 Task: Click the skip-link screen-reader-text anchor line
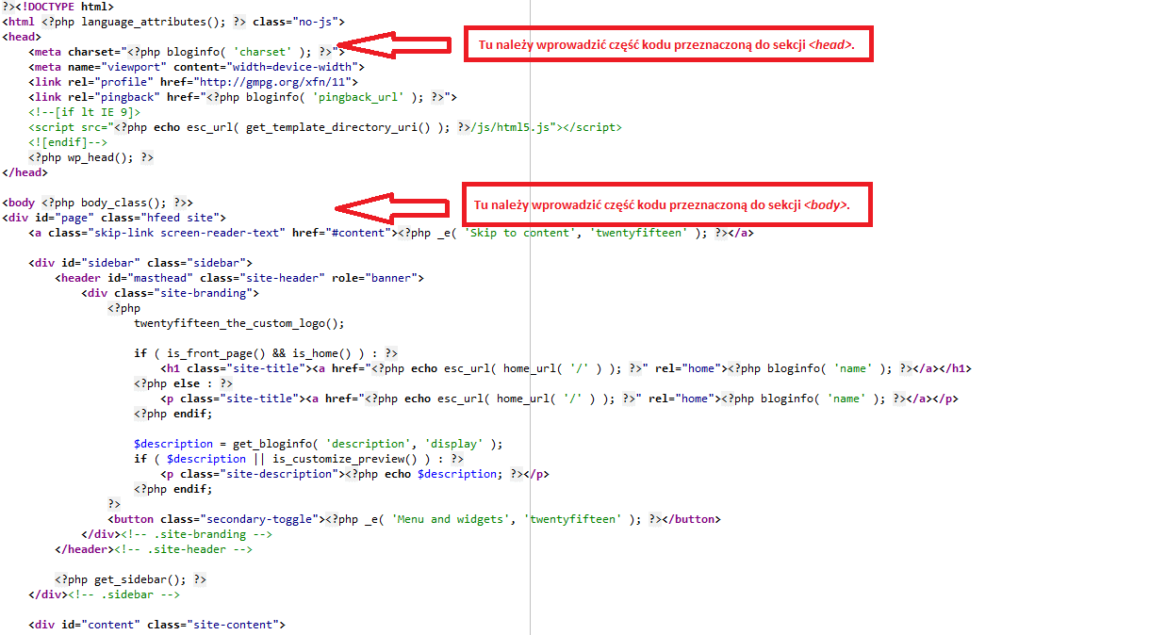click(x=390, y=233)
